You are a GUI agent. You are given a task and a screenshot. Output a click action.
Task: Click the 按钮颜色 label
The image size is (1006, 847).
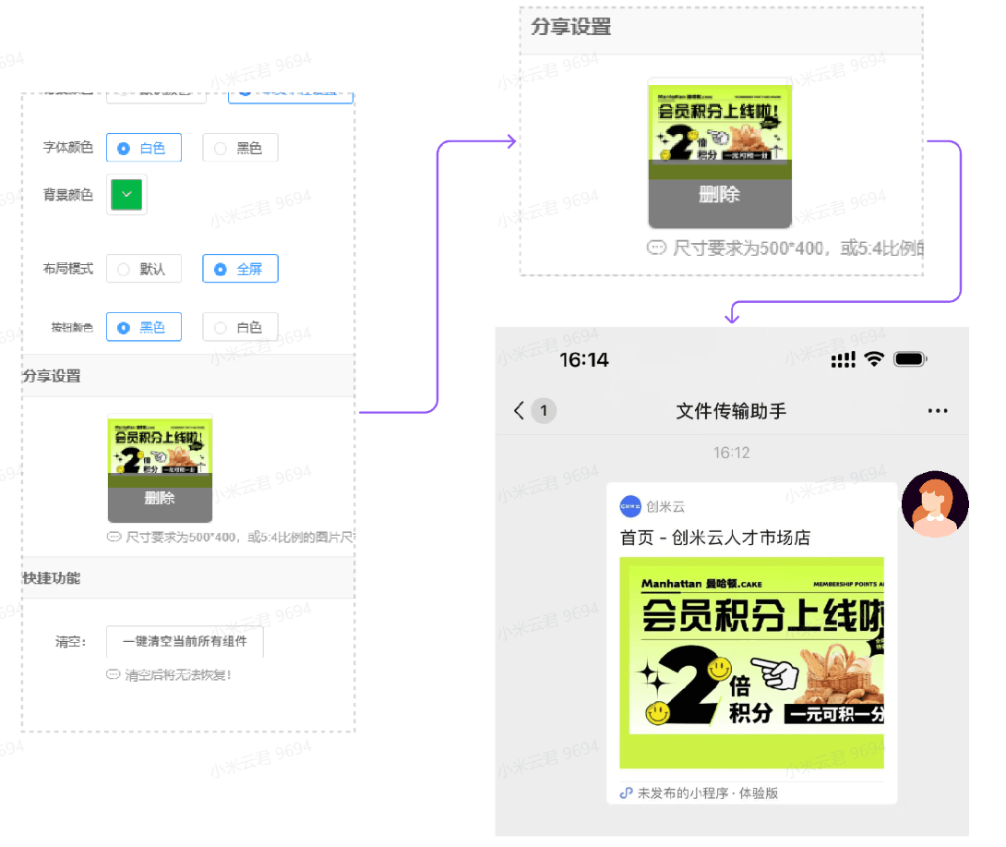point(72,328)
